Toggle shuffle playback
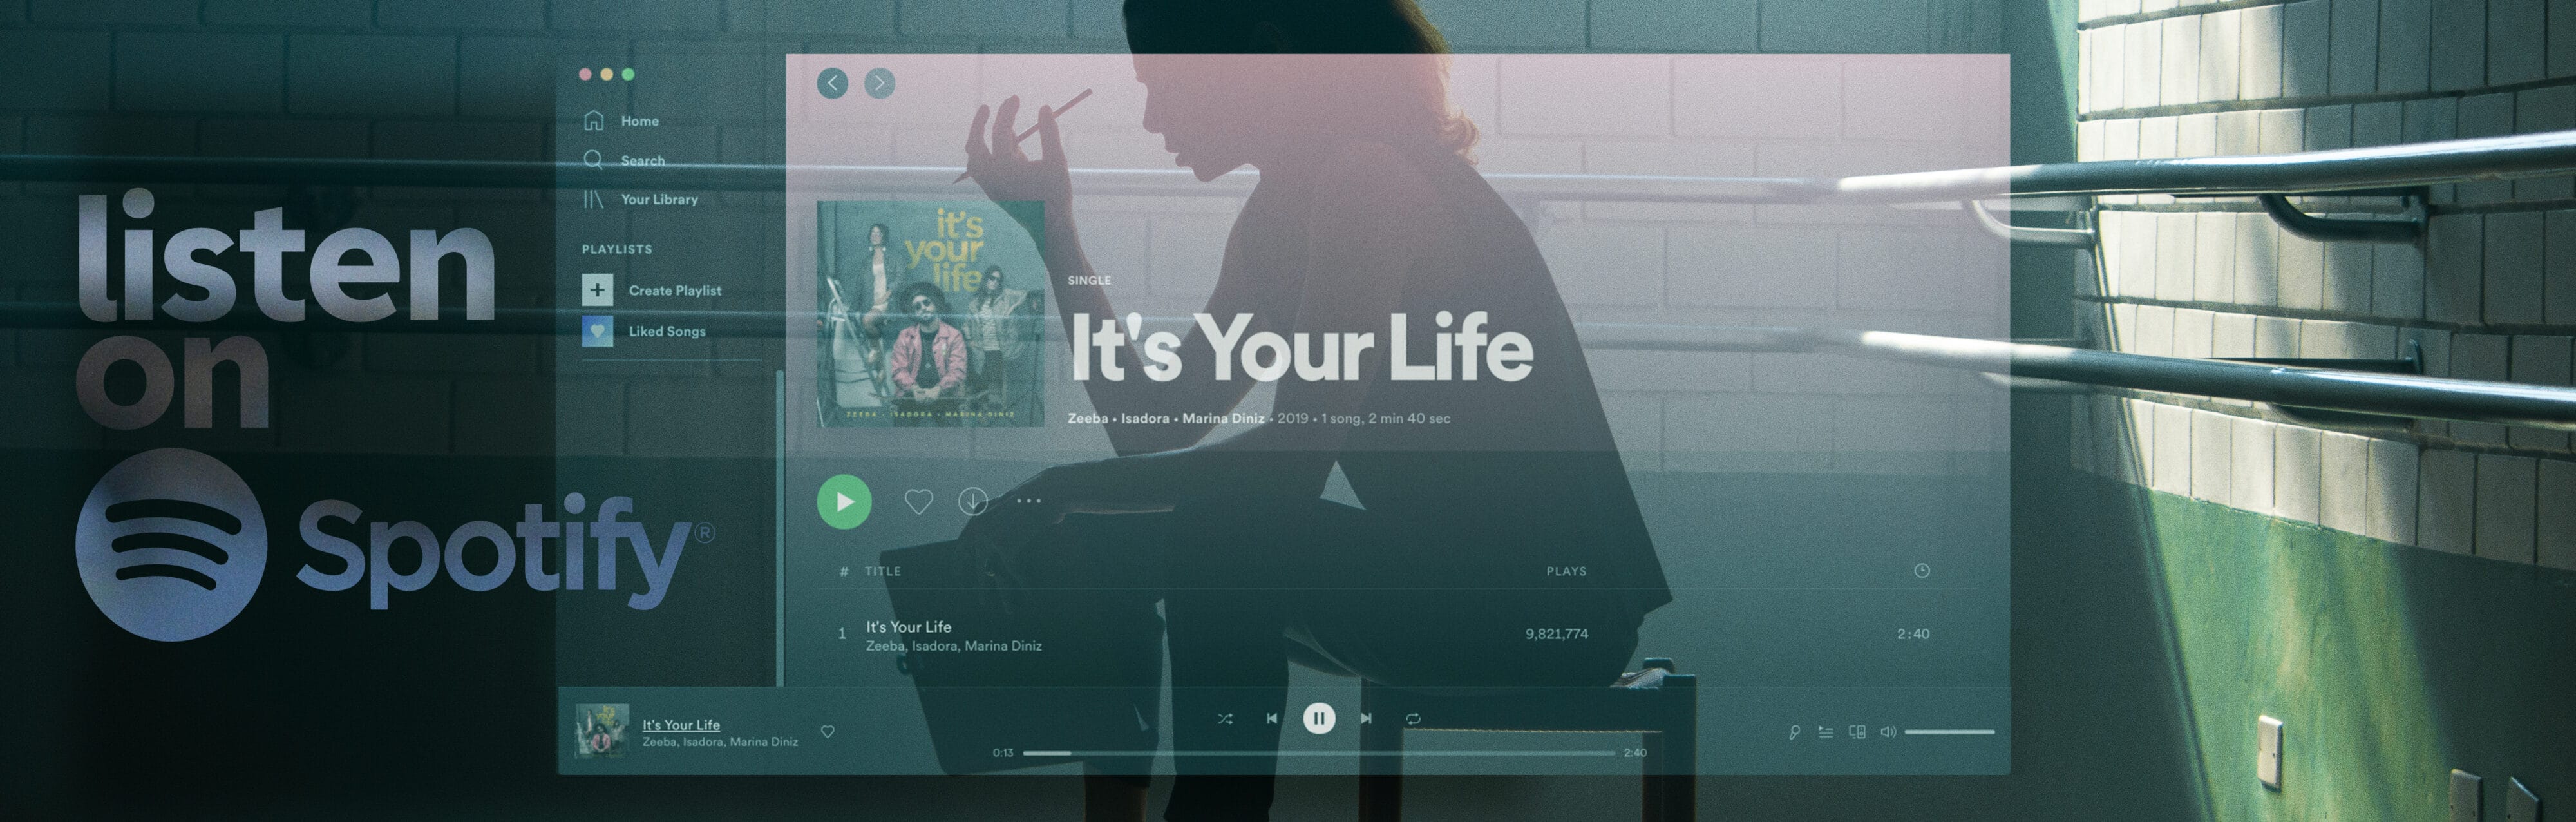 pos(1225,718)
